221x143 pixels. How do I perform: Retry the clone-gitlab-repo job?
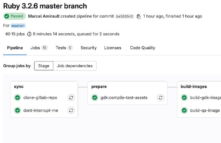[x=71, y=97]
